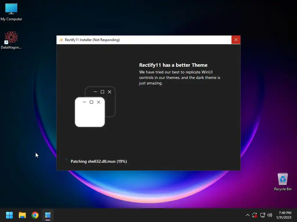Open the Windows Start menu
Image resolution: width=297 pixels, height=222 pixels.
coord(9,215)
